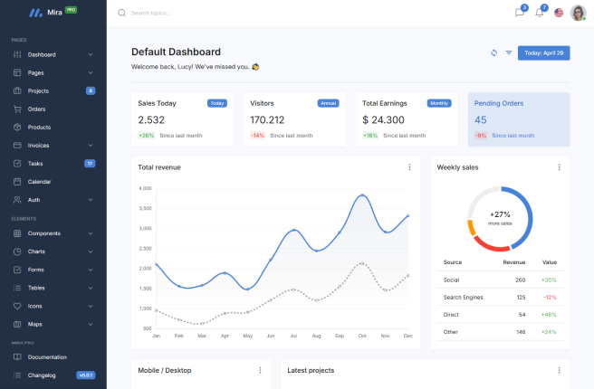Screen dimensions: 594x389
Task: Open the Projects menu item
Action: pyautogui.click(x=53, y=90)
